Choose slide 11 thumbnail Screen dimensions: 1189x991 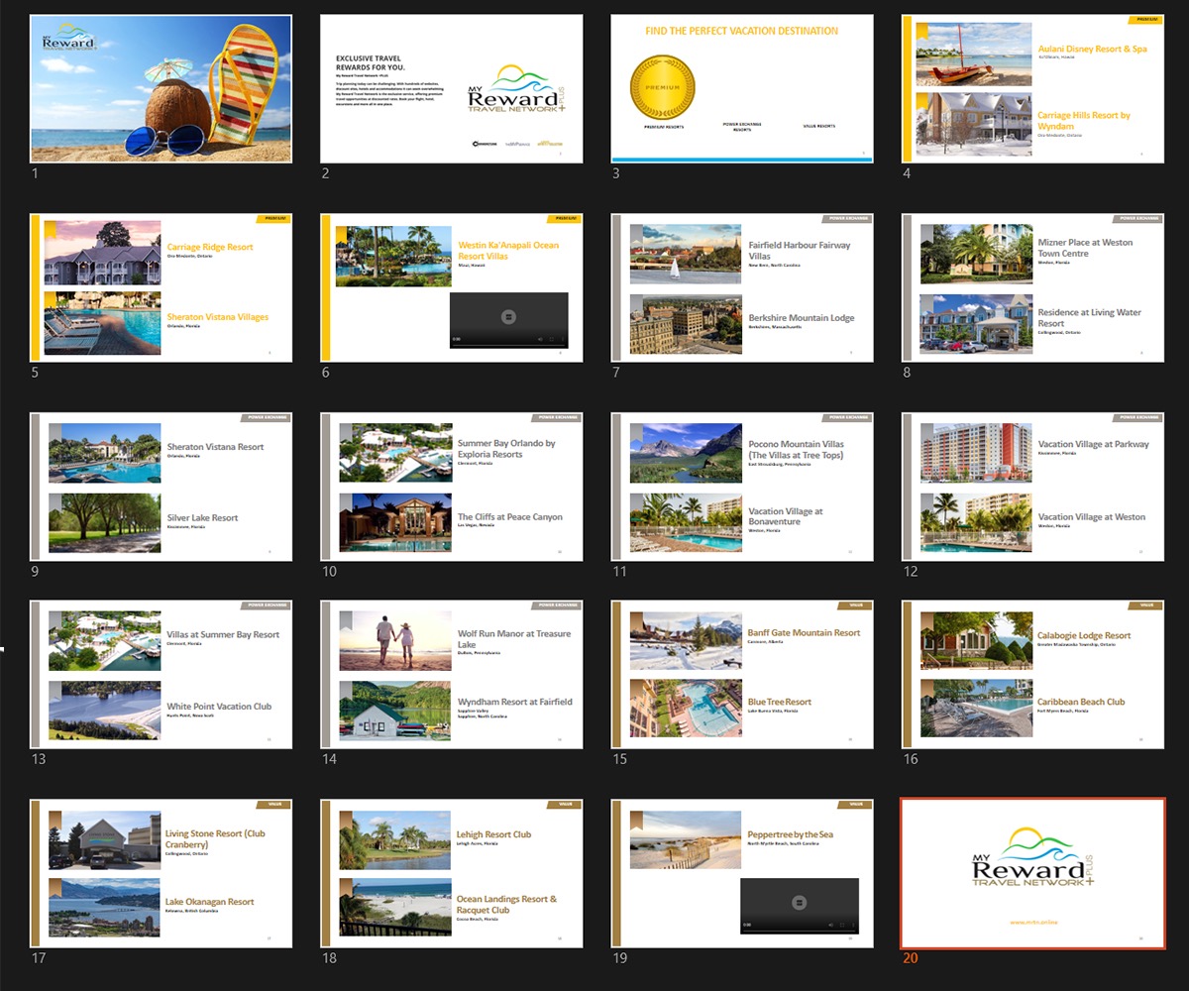pyautogui.click(x=742, y=487)
